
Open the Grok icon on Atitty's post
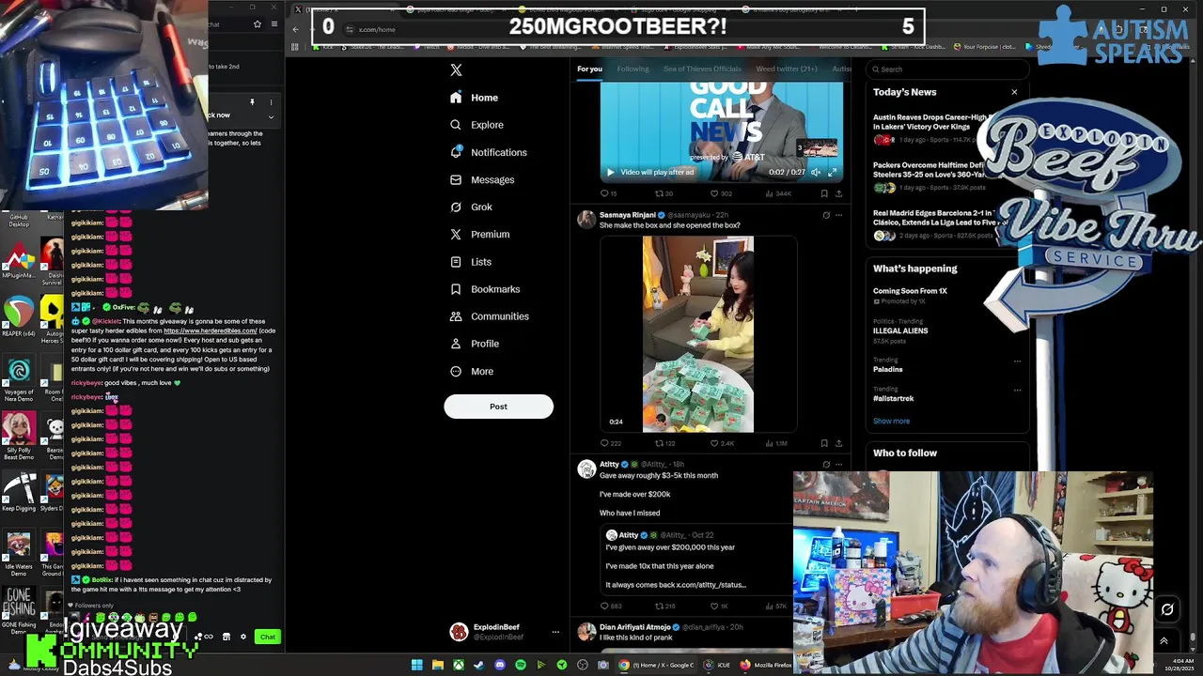[826, 464]
